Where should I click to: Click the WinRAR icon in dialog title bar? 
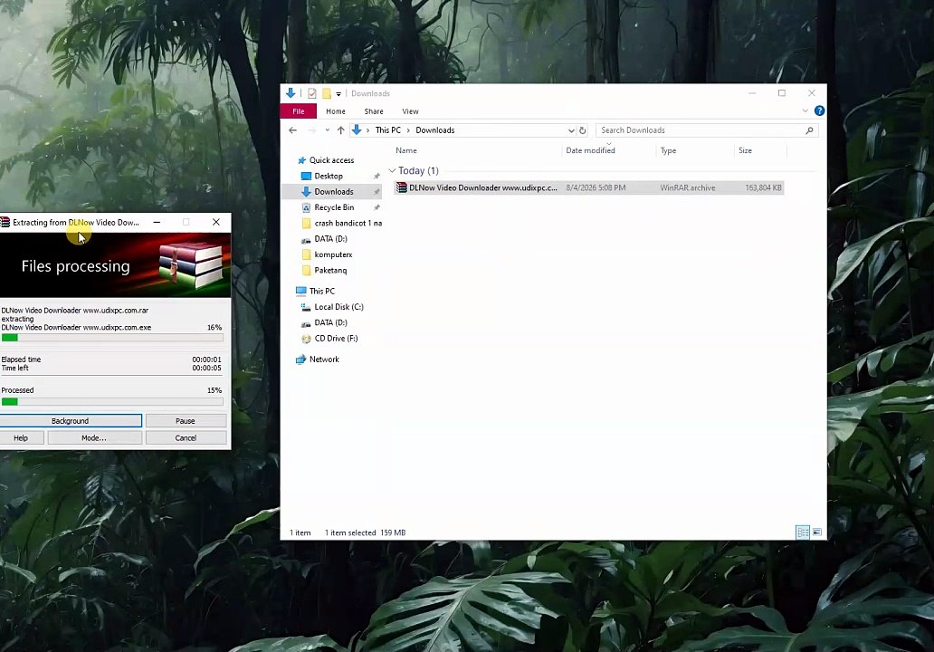point(5,222)
